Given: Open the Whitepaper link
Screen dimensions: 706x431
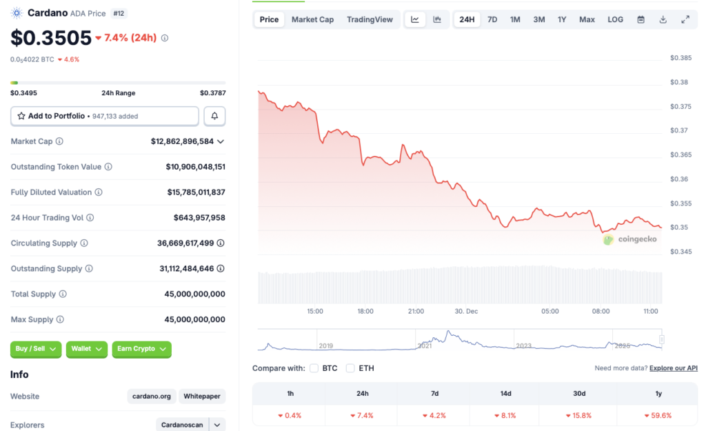Looking at the screenshot, I should coord(201,396).
